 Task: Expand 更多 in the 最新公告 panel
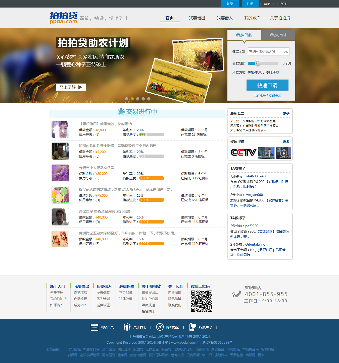286,113
